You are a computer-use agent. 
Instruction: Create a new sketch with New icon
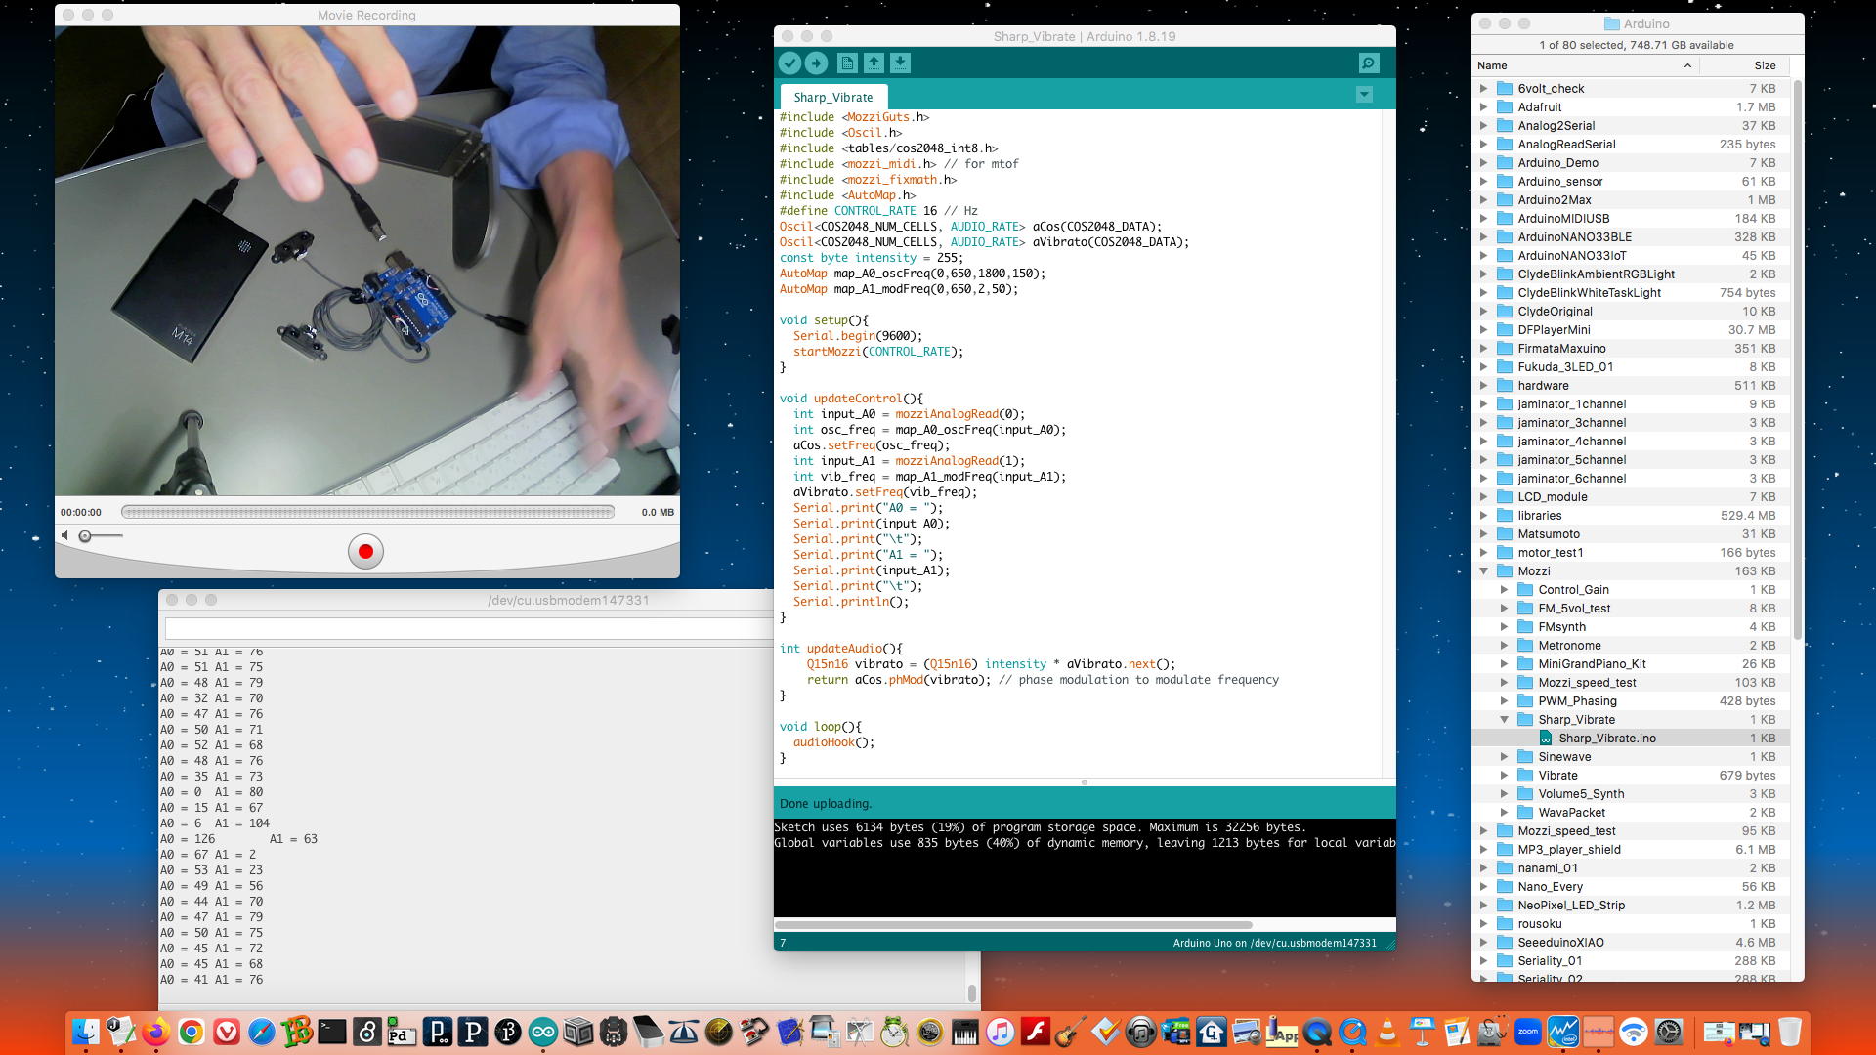pyautogui.click(x=847, y=63)
